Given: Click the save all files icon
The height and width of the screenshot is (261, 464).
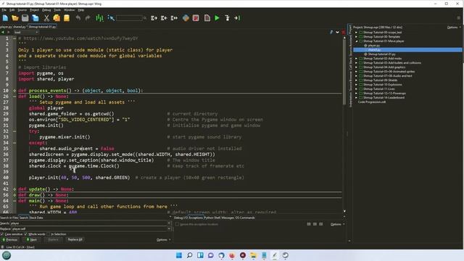Looking at the screenshot, I should pyautogui.click(x=36, y=18).
